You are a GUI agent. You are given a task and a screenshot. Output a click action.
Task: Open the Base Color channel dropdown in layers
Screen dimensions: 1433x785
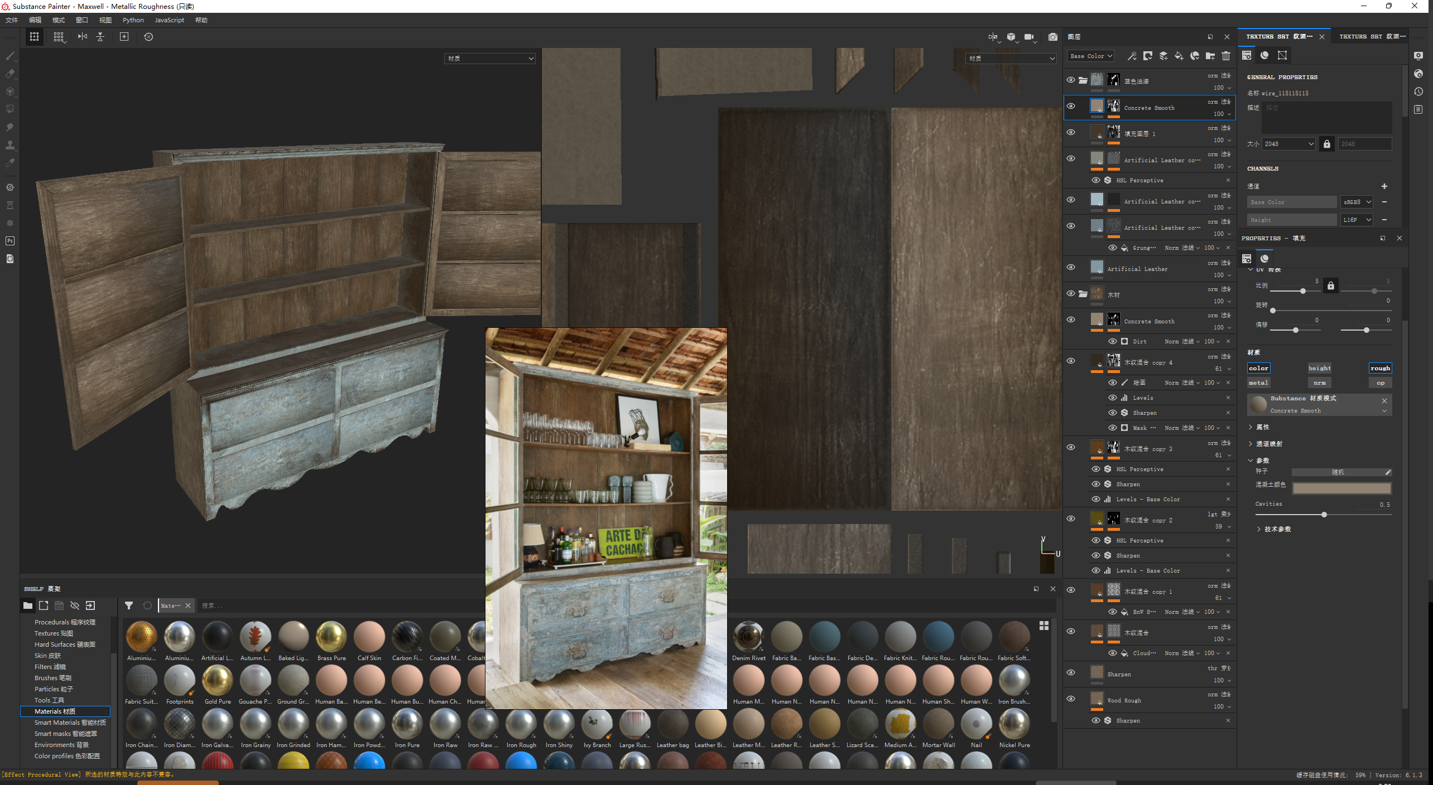(x=1091, y=56)
